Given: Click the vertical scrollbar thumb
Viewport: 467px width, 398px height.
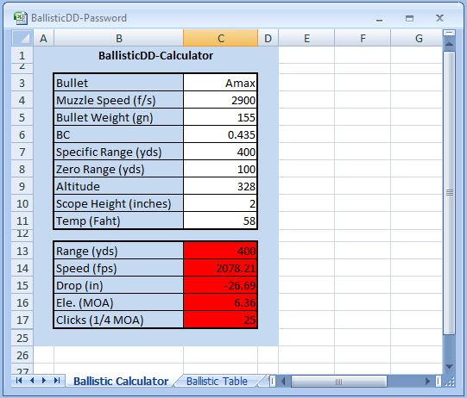Looking at the screenshot, I should (x=449, y=193).
